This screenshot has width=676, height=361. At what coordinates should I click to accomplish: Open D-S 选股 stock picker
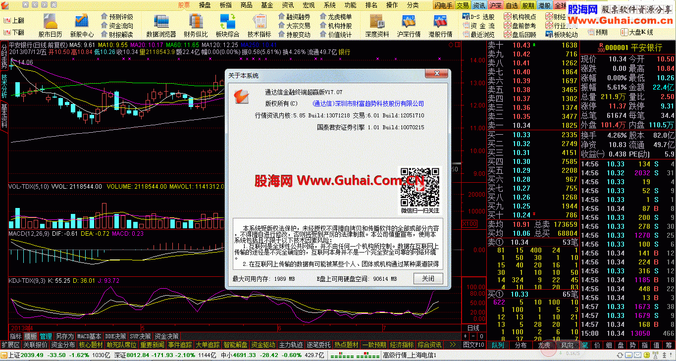click(478, 17)
